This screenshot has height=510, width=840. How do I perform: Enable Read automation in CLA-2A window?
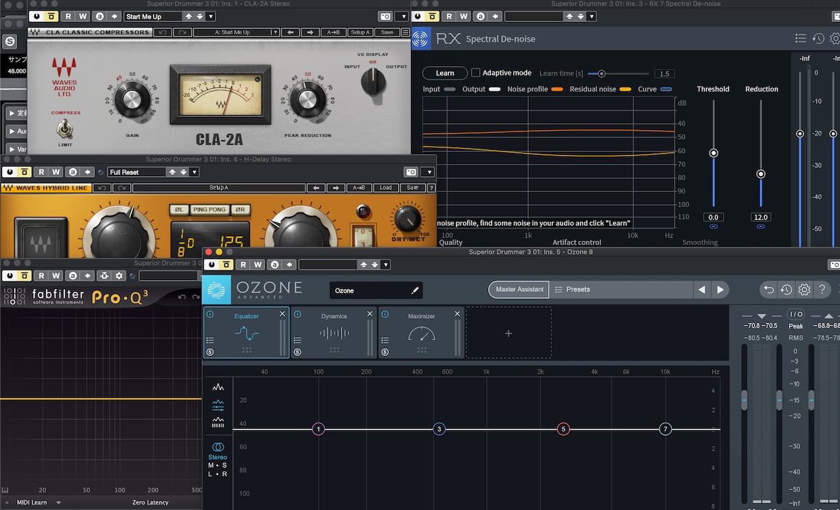(x=68, y=17)
